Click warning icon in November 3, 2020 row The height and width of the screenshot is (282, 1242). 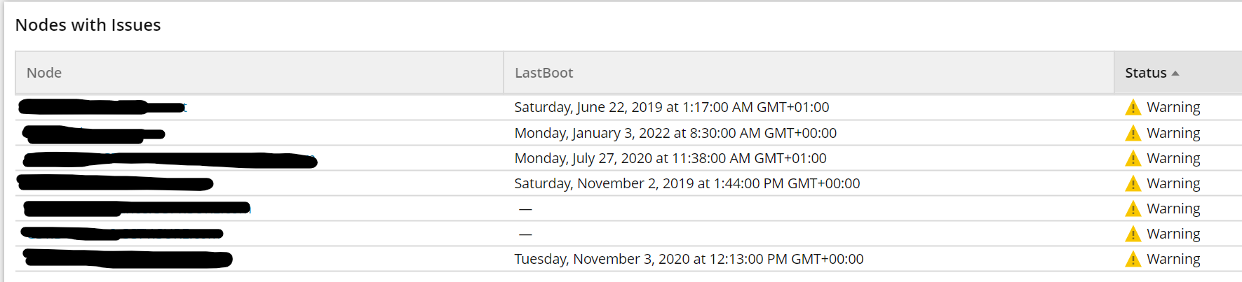tap(1133, 260)
